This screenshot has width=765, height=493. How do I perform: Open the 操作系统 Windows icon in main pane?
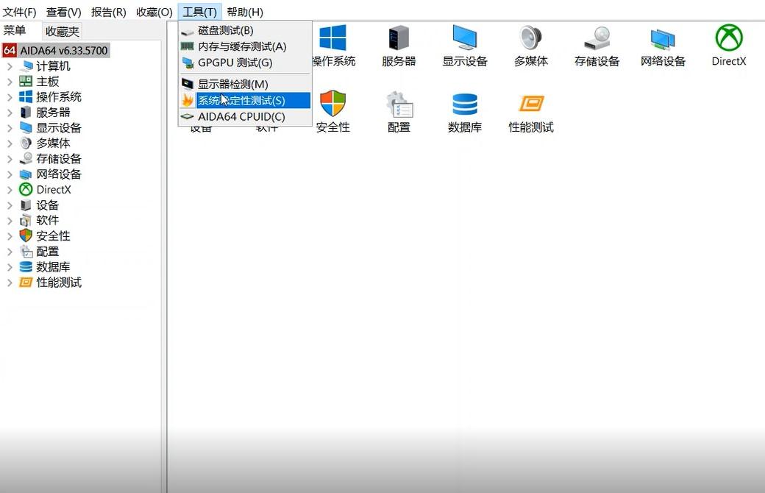click(332, 38)
